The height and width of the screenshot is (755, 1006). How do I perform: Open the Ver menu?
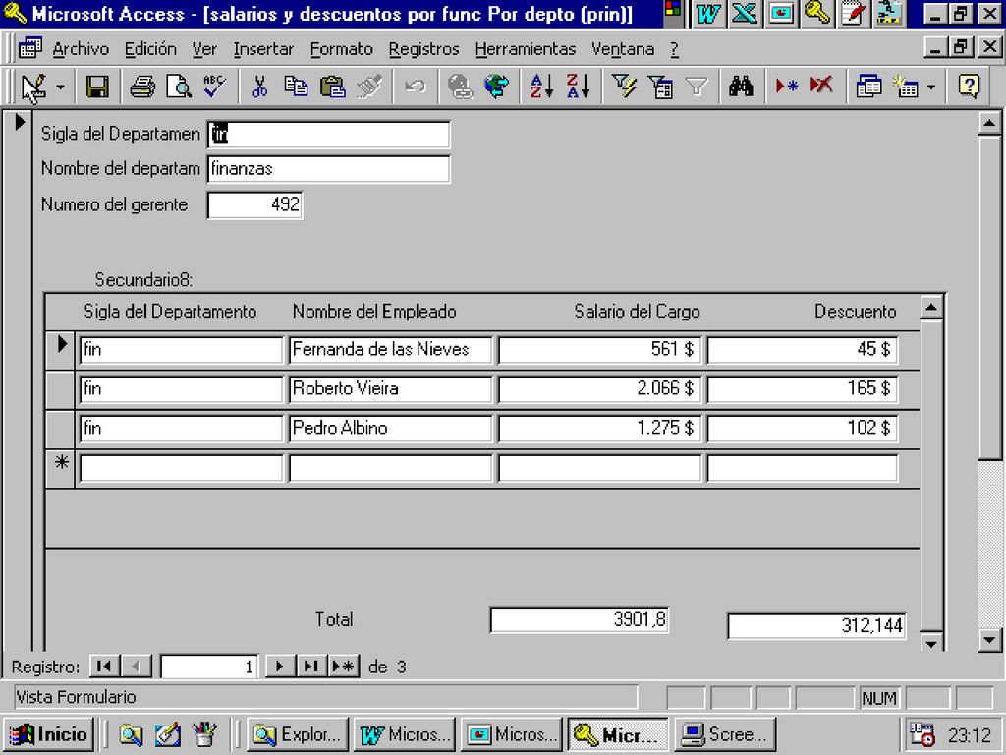pyautogui.click(x=204, y=49)
